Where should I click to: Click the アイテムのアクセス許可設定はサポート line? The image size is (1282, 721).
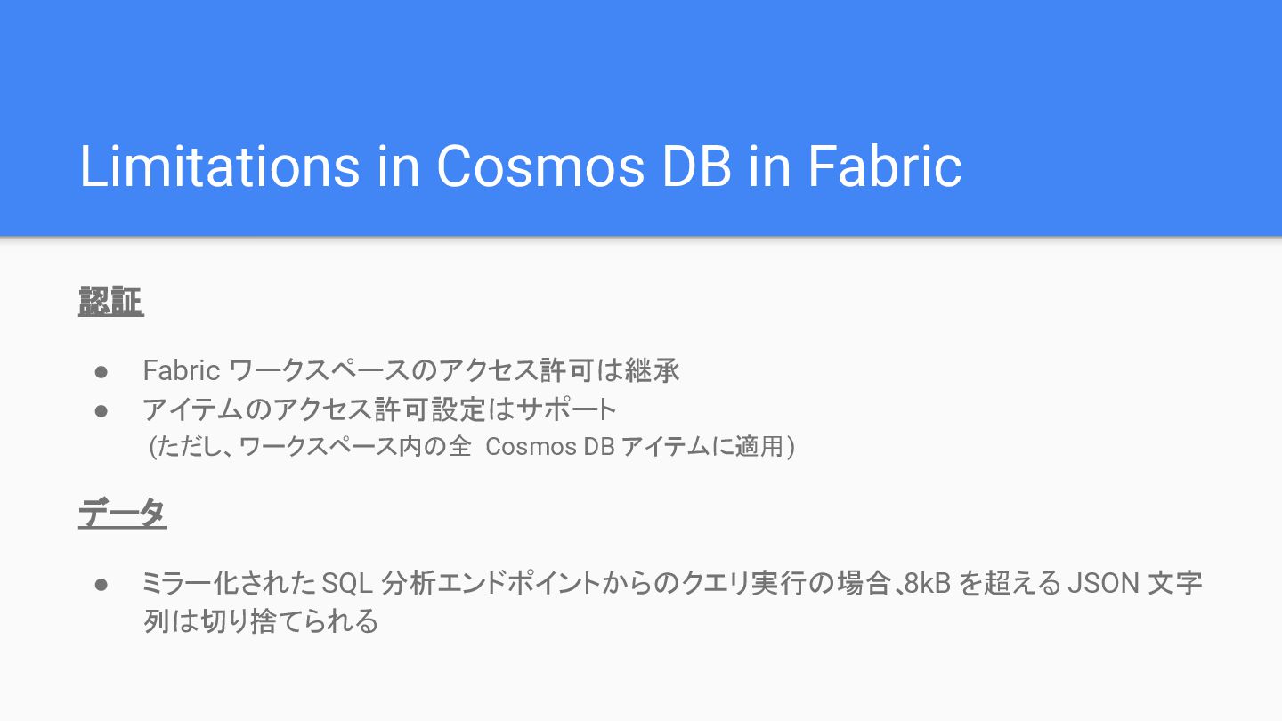tap(380, 409)
